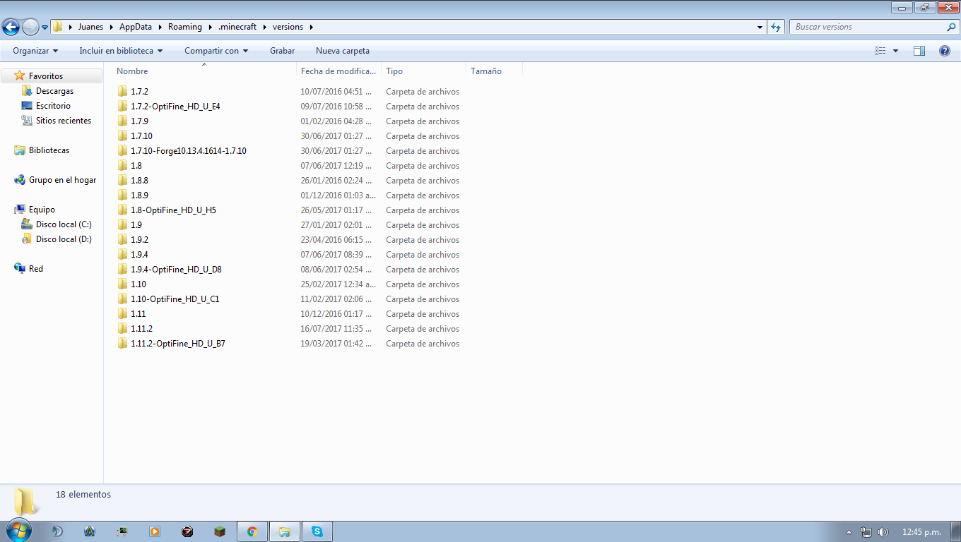961x542 pixels.
Task: Create a folder with Nueva carpeta
Action: coord(343,51)
